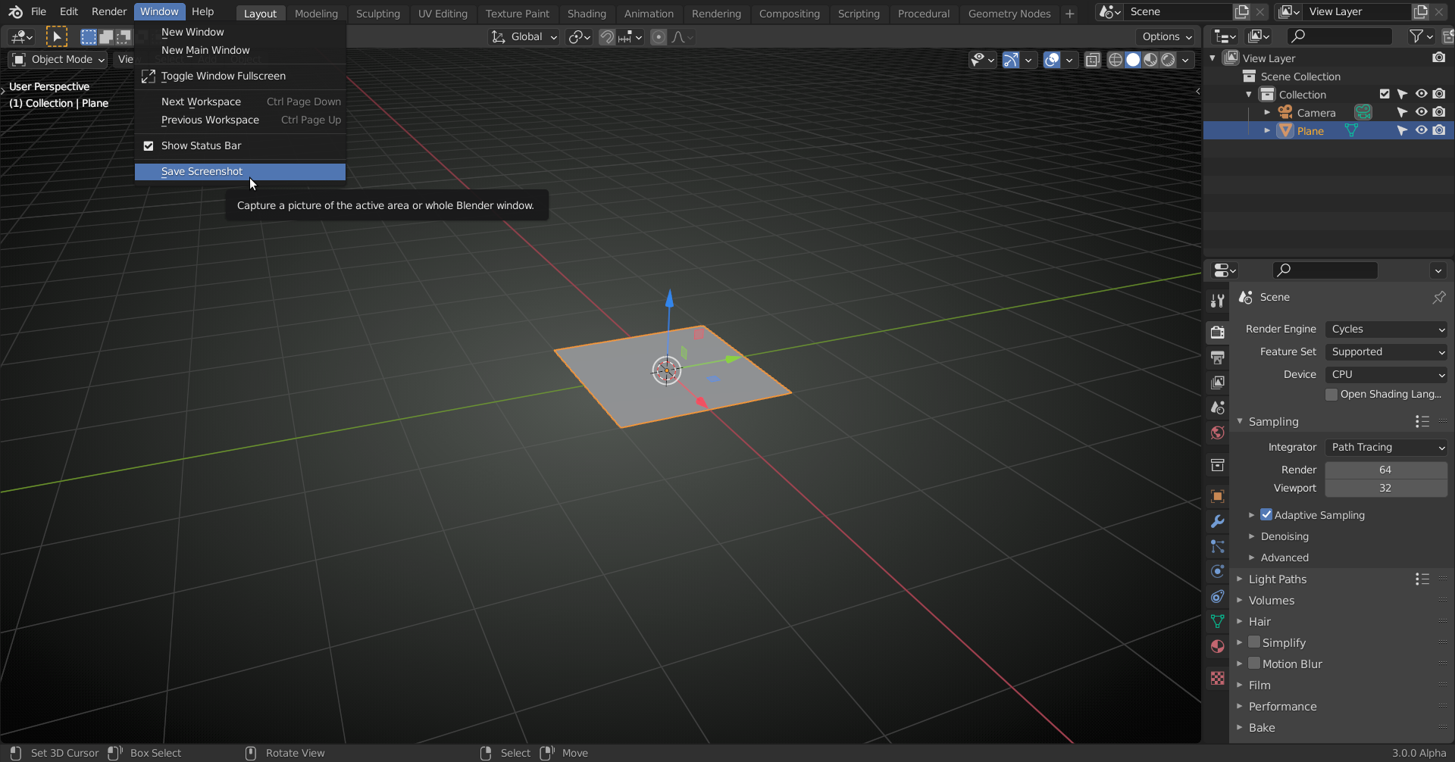This screenshot has height=762, width=1455.
Task: Toggle viewport overlays
Action: tap(1052, 60)
